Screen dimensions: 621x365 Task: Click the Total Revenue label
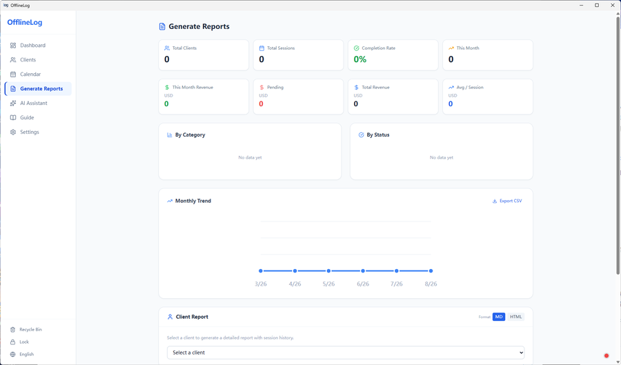tap(375, 87)
